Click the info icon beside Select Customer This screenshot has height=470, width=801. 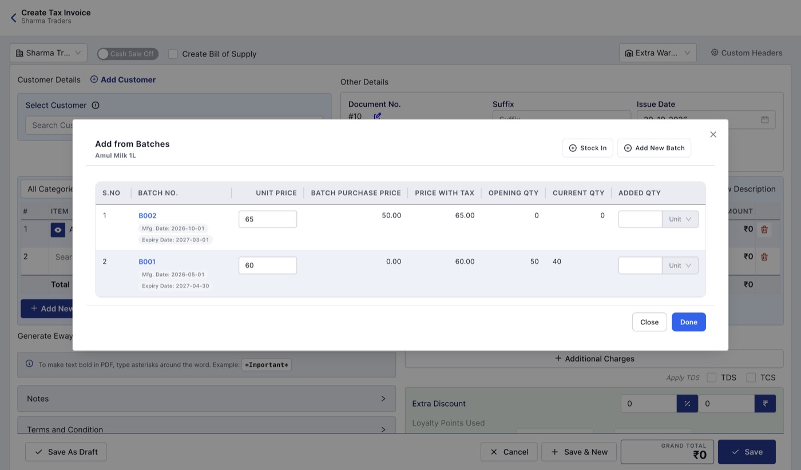(96, 105)
